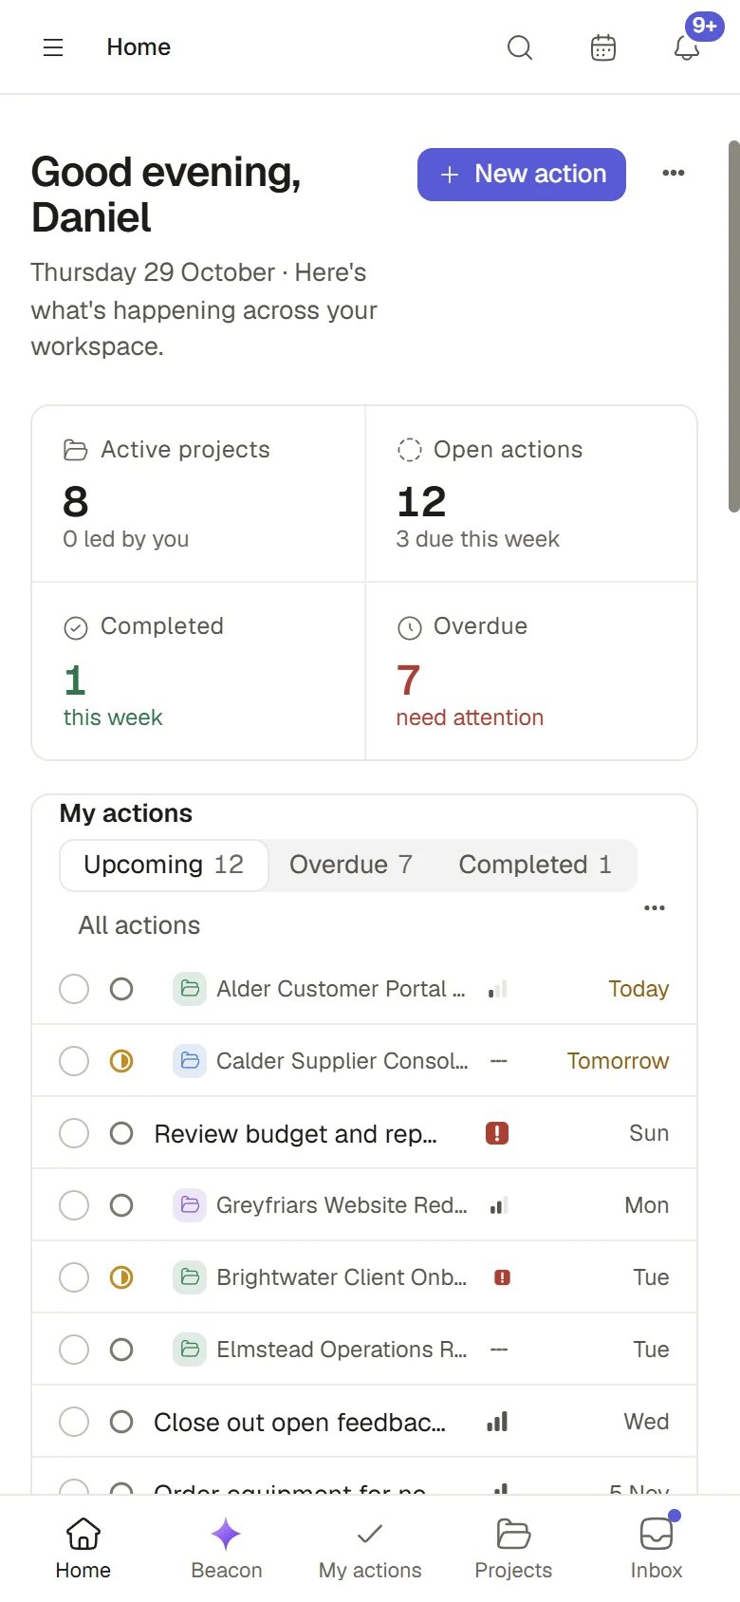
Task: Mark Elmstead Operations action complete
Action: [74, 1350]
